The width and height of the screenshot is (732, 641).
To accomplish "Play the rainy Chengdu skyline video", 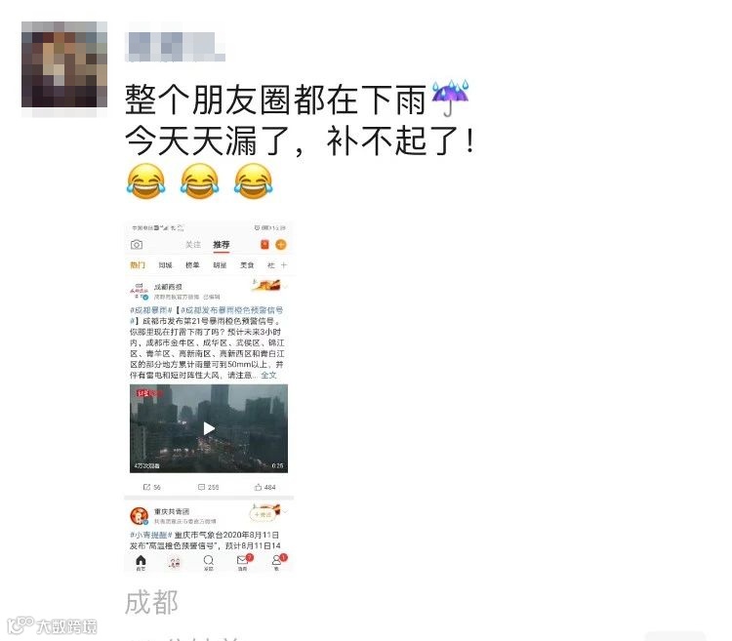I will [x=209, y=428].
